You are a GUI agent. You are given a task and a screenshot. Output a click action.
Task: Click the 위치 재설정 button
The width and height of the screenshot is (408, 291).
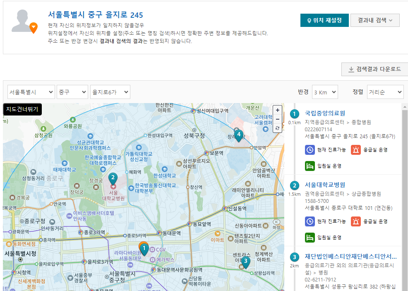324,20
